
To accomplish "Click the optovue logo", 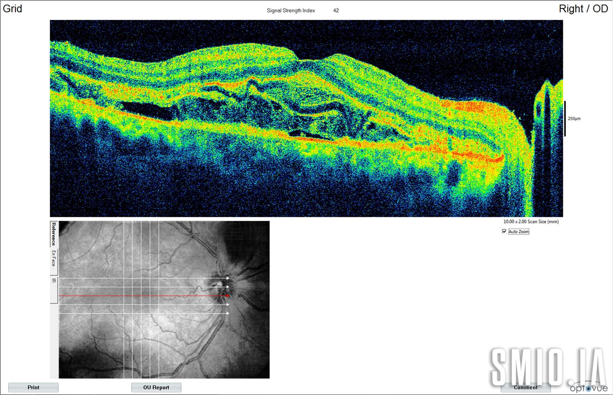I will tap(588, 388).
